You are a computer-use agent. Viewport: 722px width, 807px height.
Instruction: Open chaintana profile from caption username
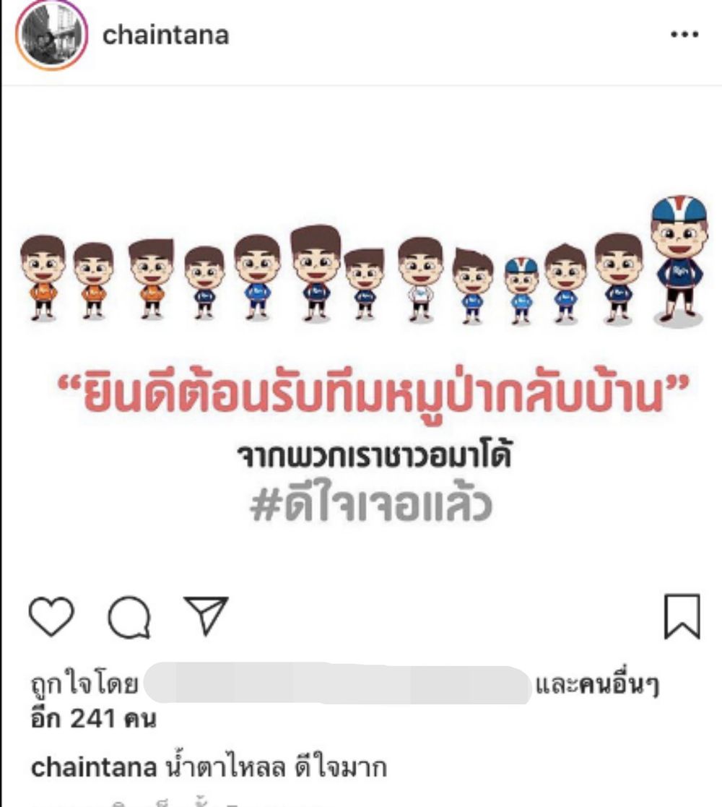[x=94, y=767]
